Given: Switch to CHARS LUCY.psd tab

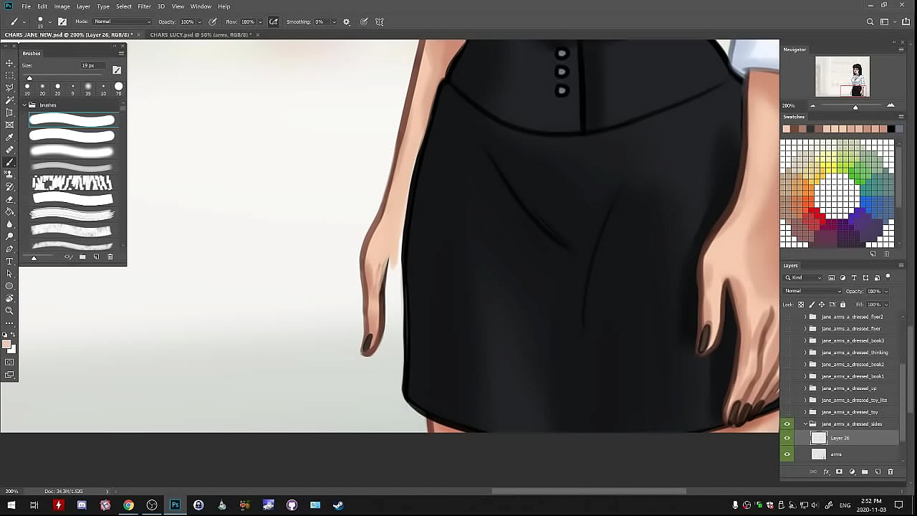Looking at the screenshot, I should click(x=199, y=34).
